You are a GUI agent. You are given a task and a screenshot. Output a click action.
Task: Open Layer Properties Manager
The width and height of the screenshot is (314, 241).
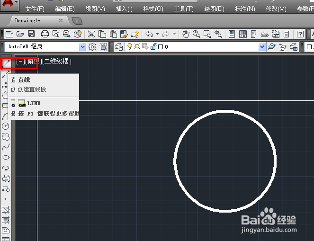[x=119, y=47]
